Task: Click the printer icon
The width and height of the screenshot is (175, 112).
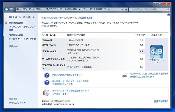Action: click(125, 75)
